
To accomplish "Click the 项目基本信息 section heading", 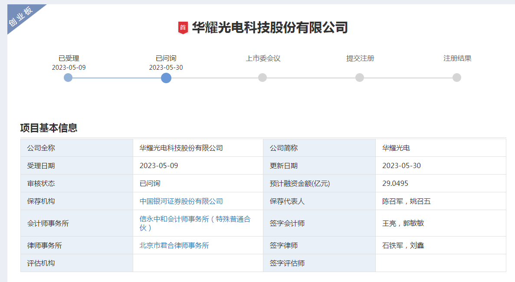I will click(x=49, y=128).
